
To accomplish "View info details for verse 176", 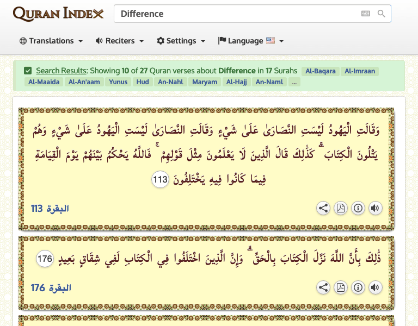I will point(358,287).
